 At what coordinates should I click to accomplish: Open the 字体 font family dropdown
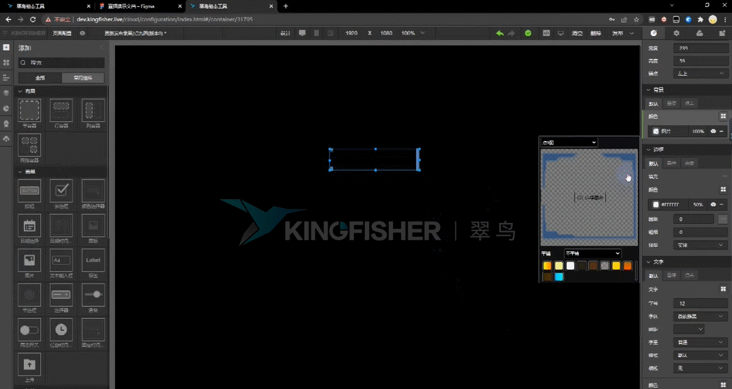click(x=700, y=316)
